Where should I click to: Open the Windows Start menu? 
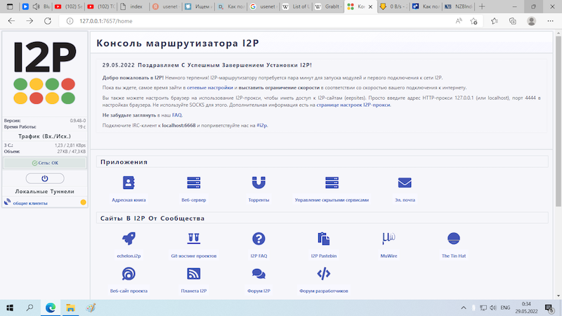10,307
